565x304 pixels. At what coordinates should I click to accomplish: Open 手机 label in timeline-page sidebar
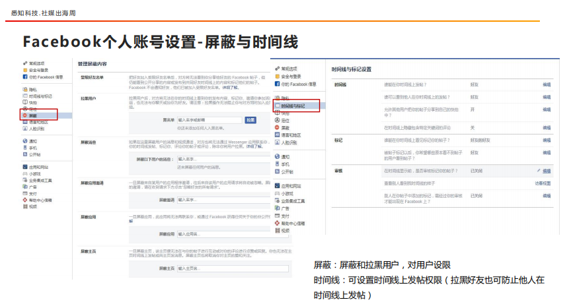(285, 164)
